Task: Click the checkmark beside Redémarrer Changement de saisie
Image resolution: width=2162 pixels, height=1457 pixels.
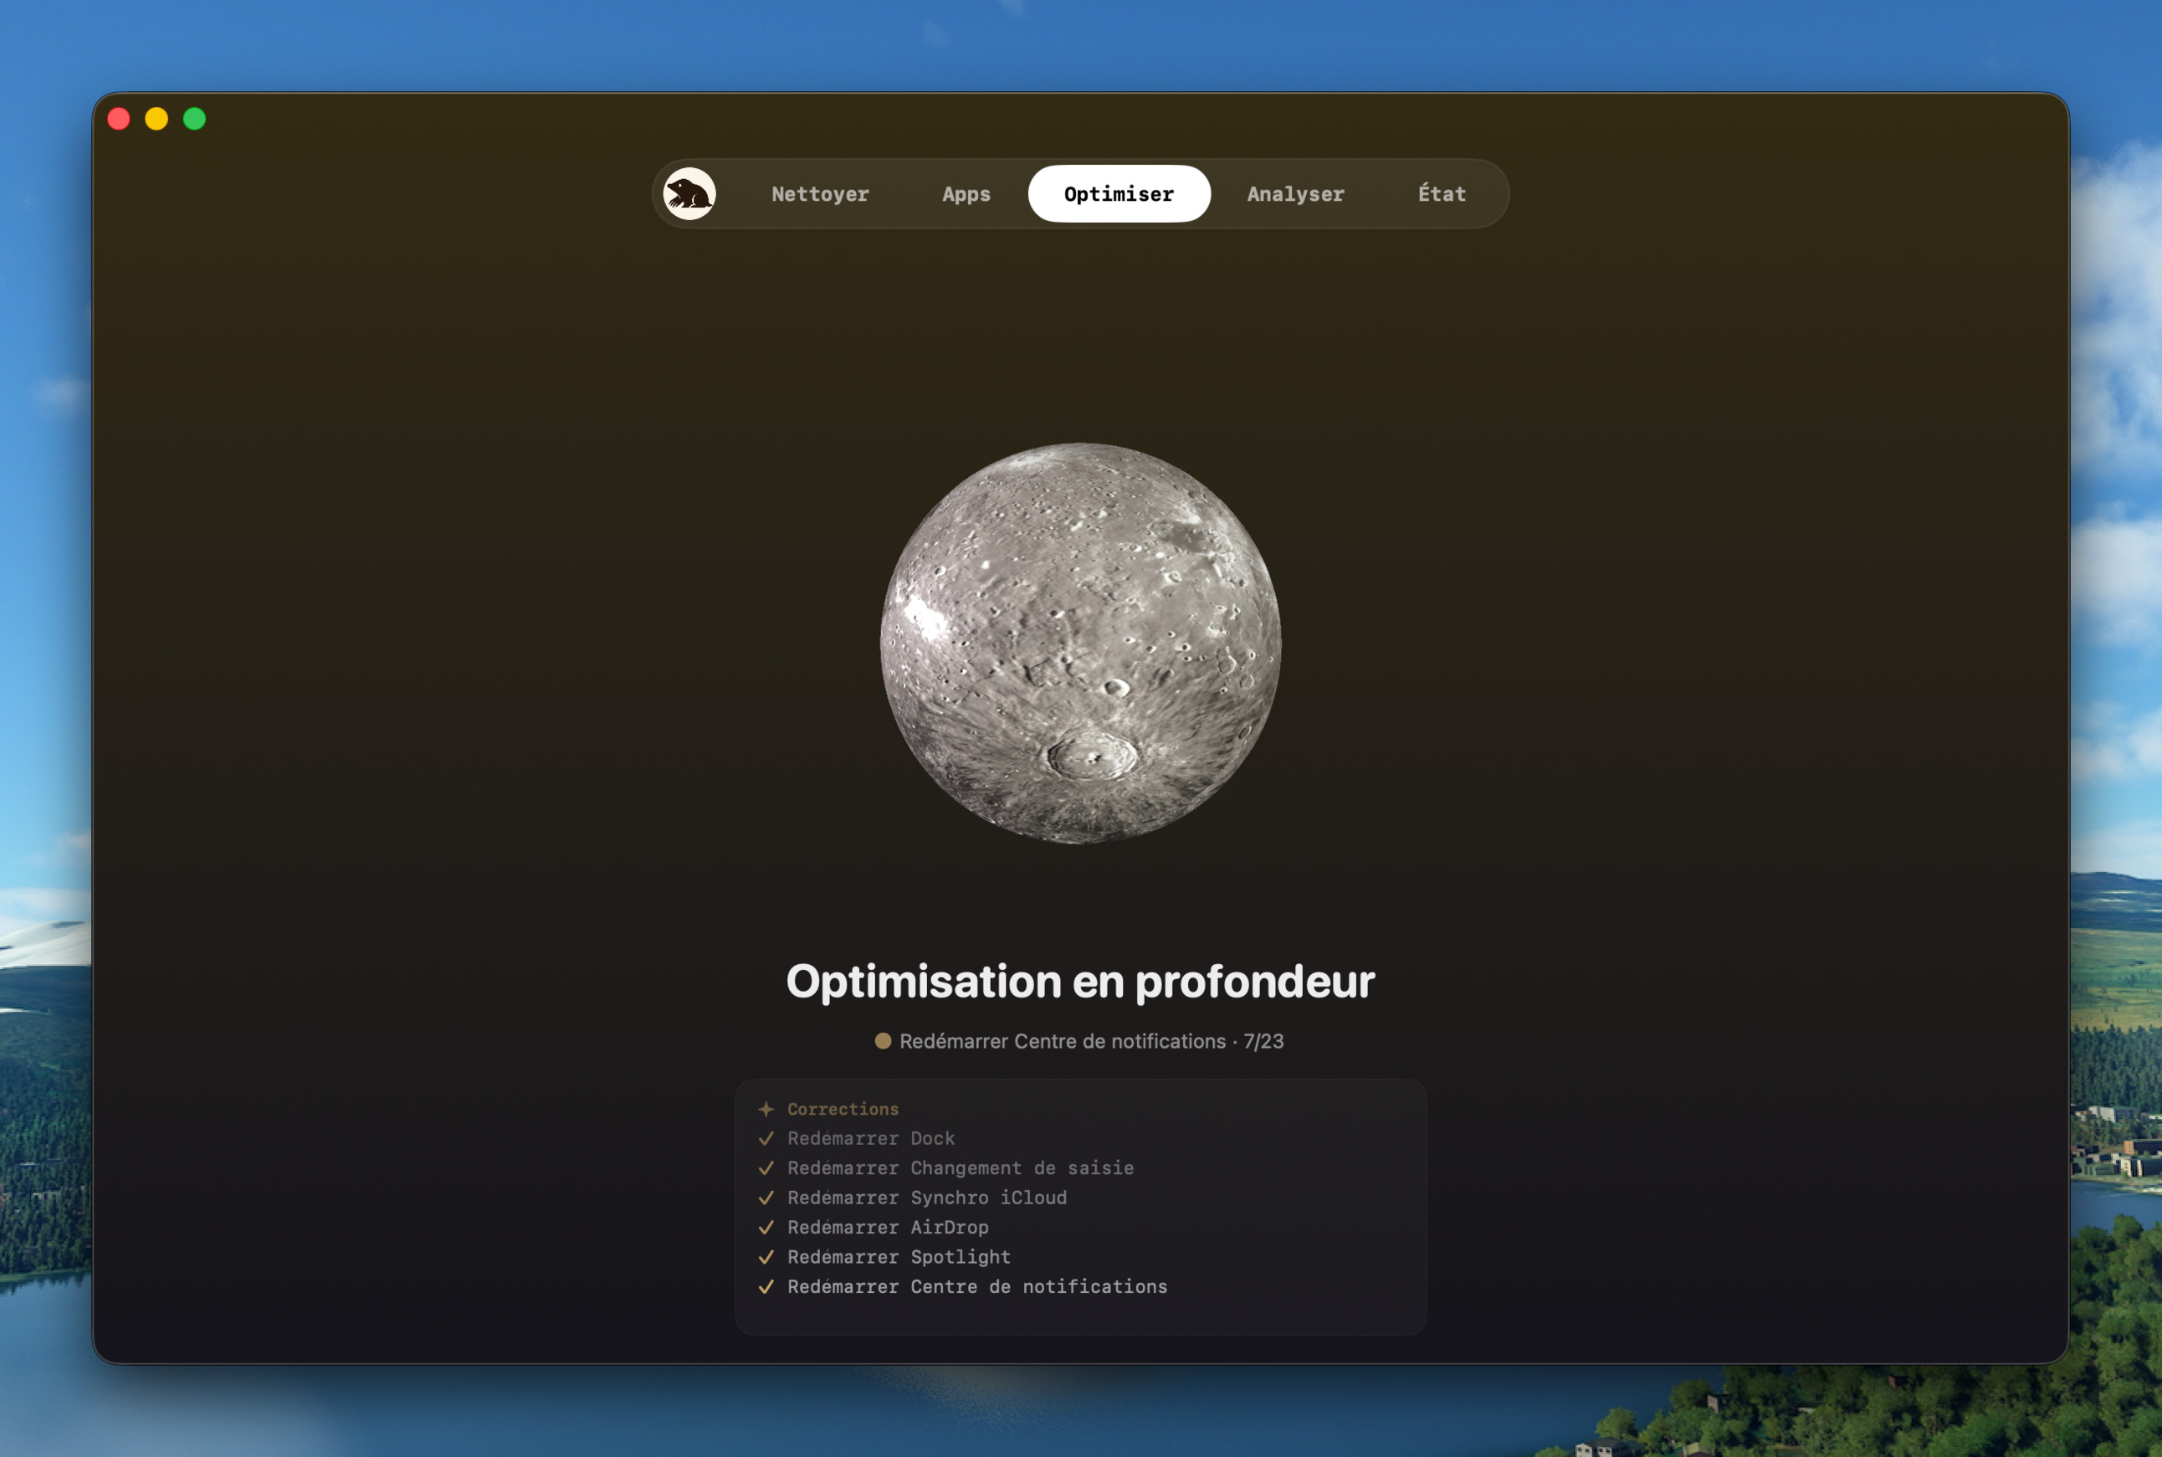Action: [x=766, y=1168]
